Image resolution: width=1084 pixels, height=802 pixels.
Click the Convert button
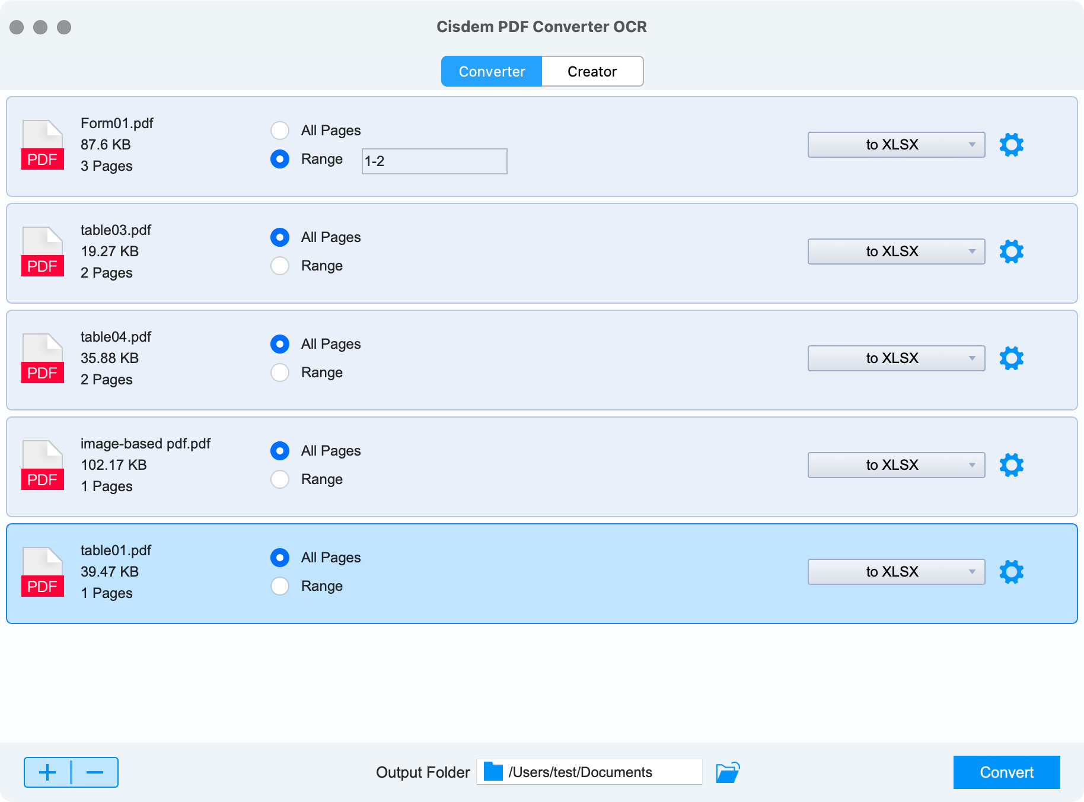pos(1006,772)
